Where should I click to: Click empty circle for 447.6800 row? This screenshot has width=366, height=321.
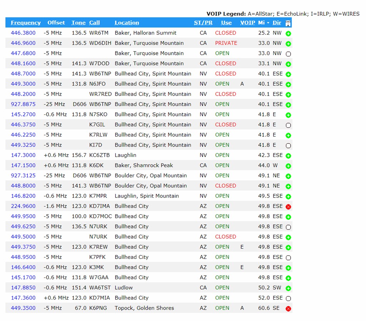[x=288, y=54]
